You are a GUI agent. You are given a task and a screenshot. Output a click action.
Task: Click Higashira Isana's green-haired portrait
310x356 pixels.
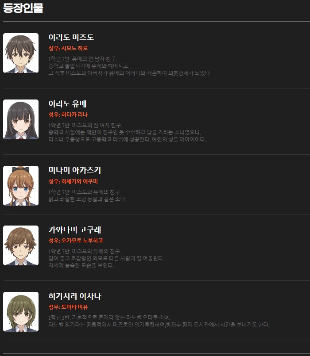click(21, 312)
